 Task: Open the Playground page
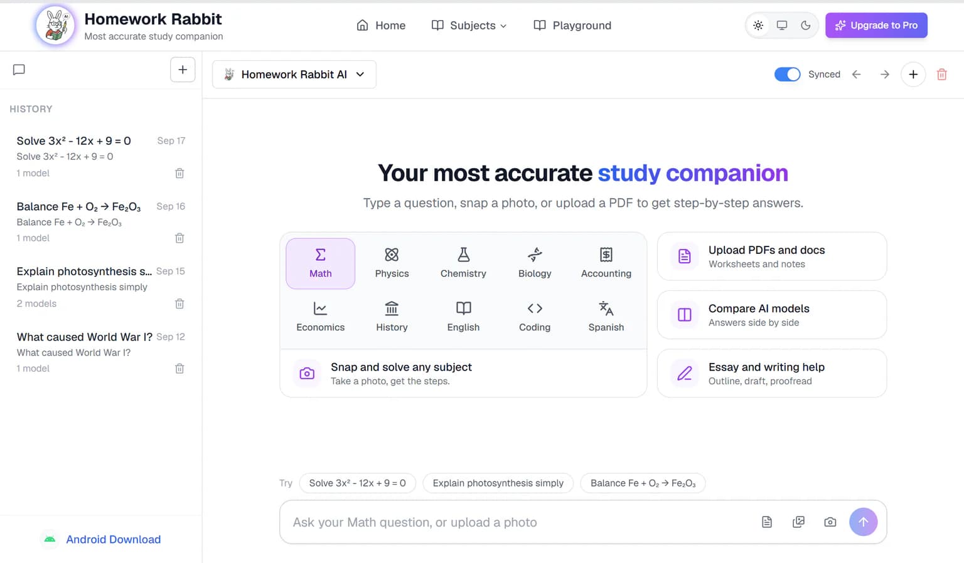point(572,26)
